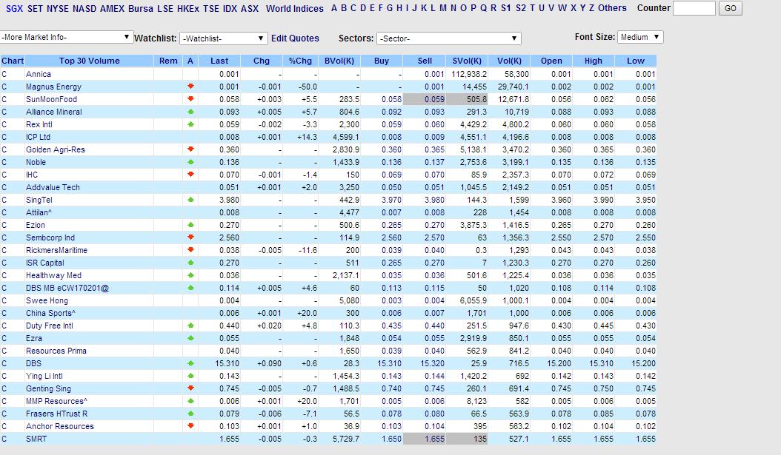The height and width of the screenshot is (455, 781).
Task: Open the ISR Capital stock link
Action: pyautogui.click(x=44, y=263)
